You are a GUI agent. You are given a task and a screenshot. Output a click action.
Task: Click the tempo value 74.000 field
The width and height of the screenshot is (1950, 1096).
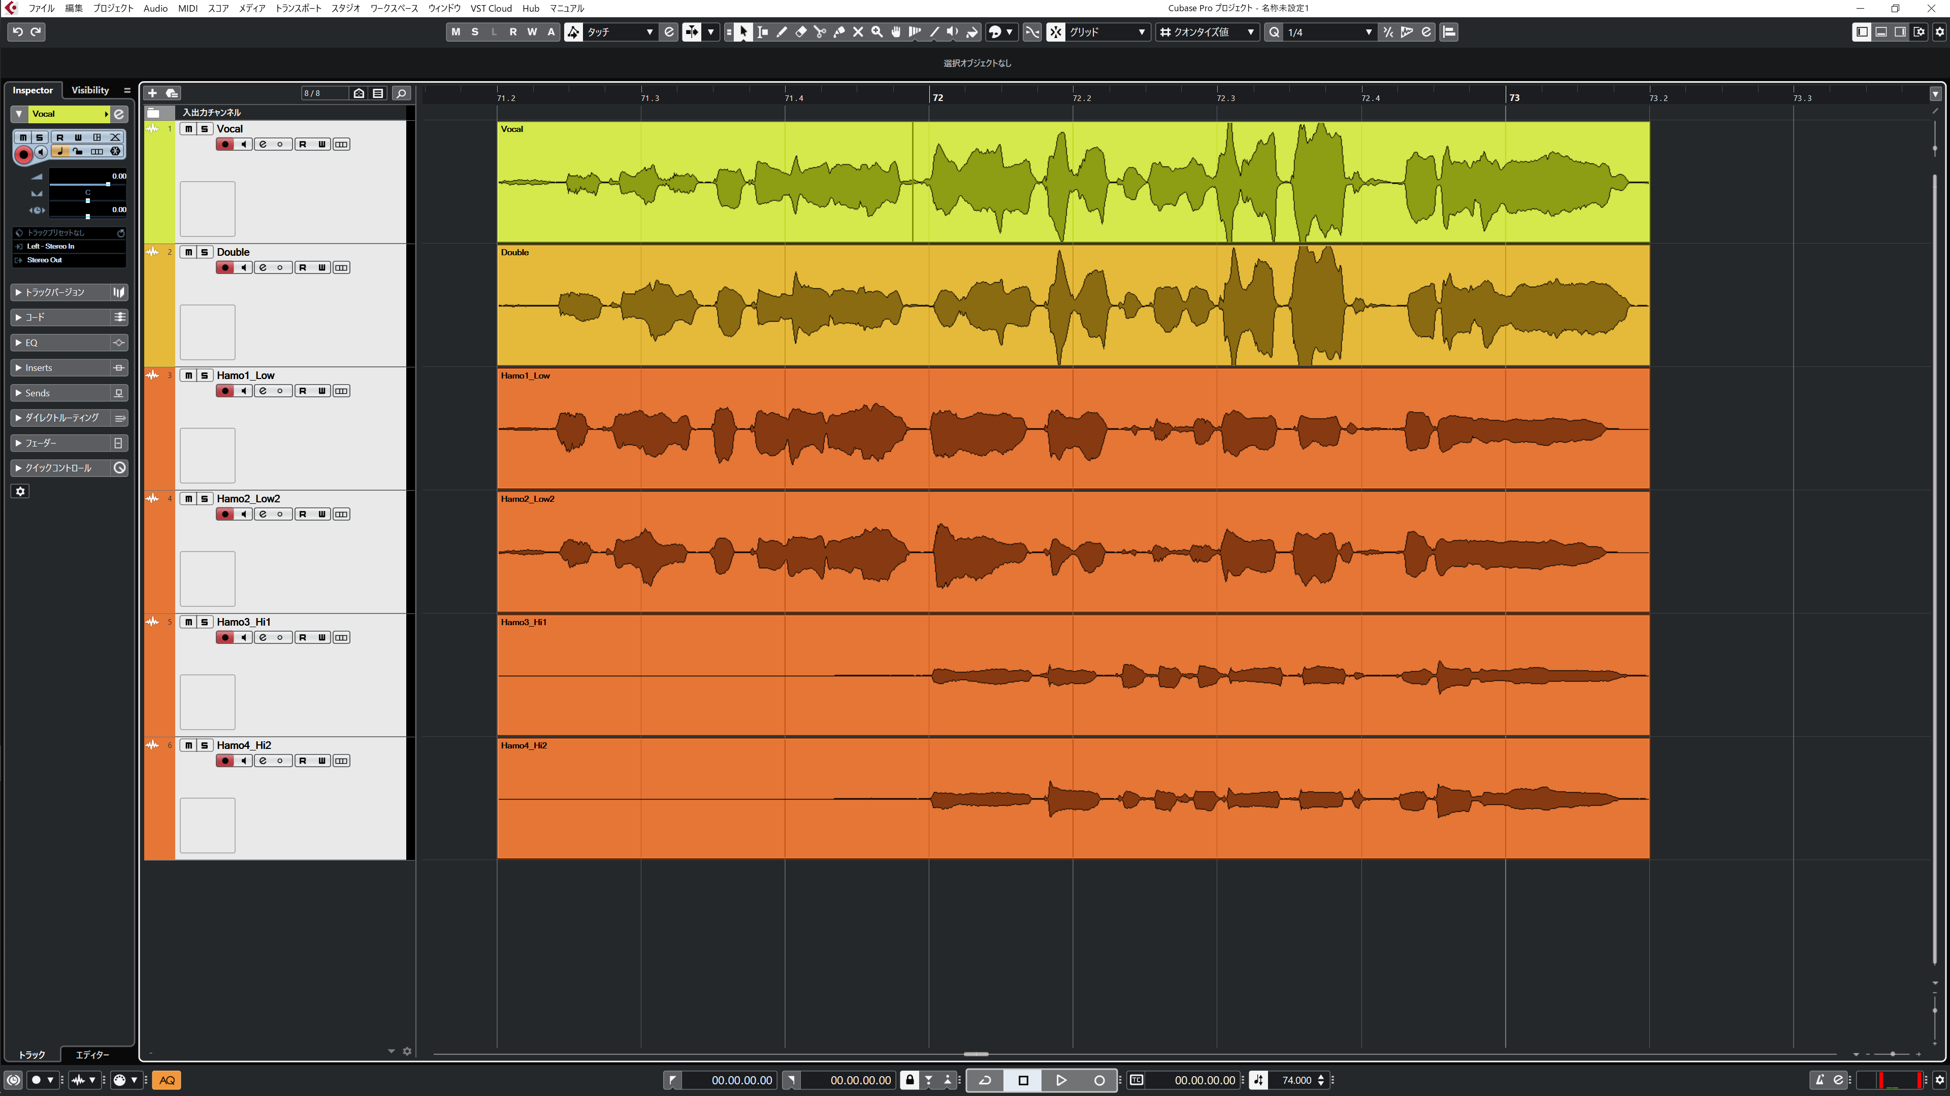tap(1296, 1080)
